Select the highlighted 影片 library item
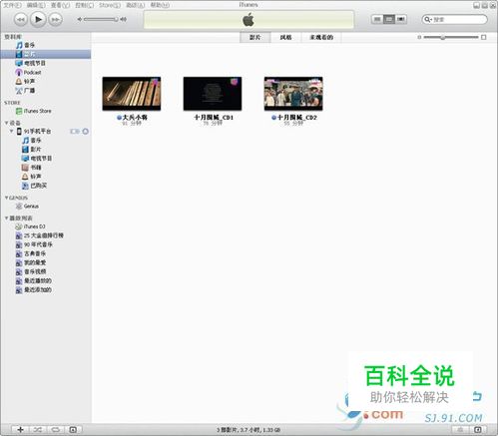Viewport: 498px width, 436px height. [x=46, y=54]
